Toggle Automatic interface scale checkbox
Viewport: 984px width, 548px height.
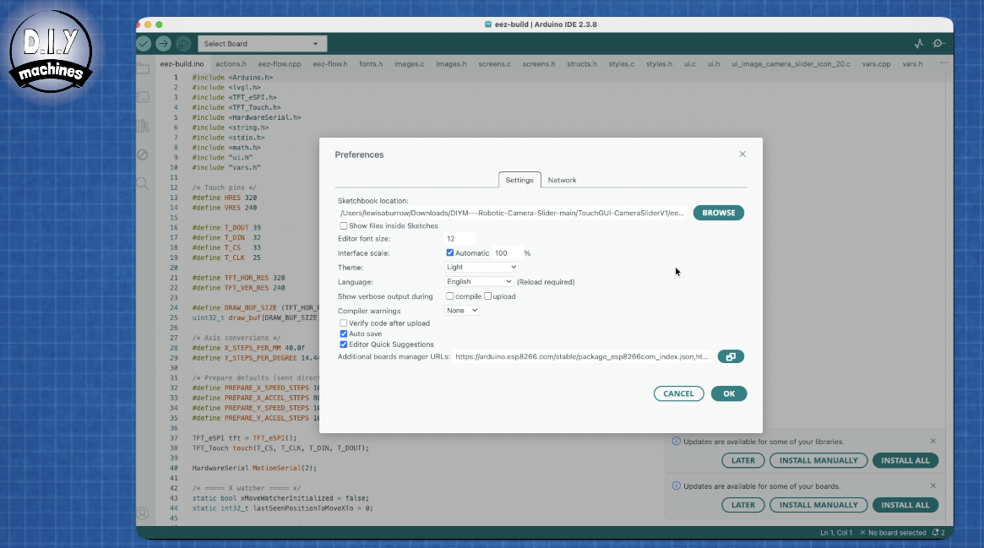point(450,252)
